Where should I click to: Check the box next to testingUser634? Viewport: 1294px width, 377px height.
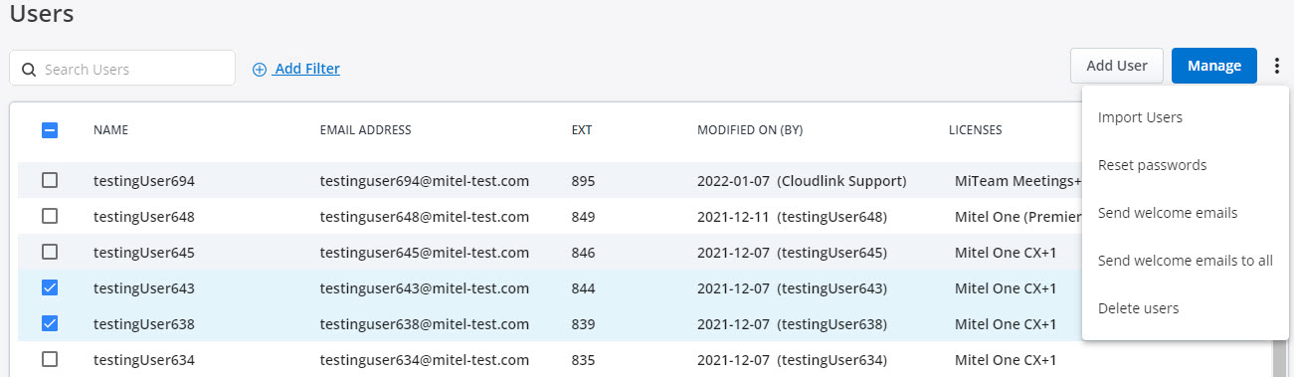50,360
